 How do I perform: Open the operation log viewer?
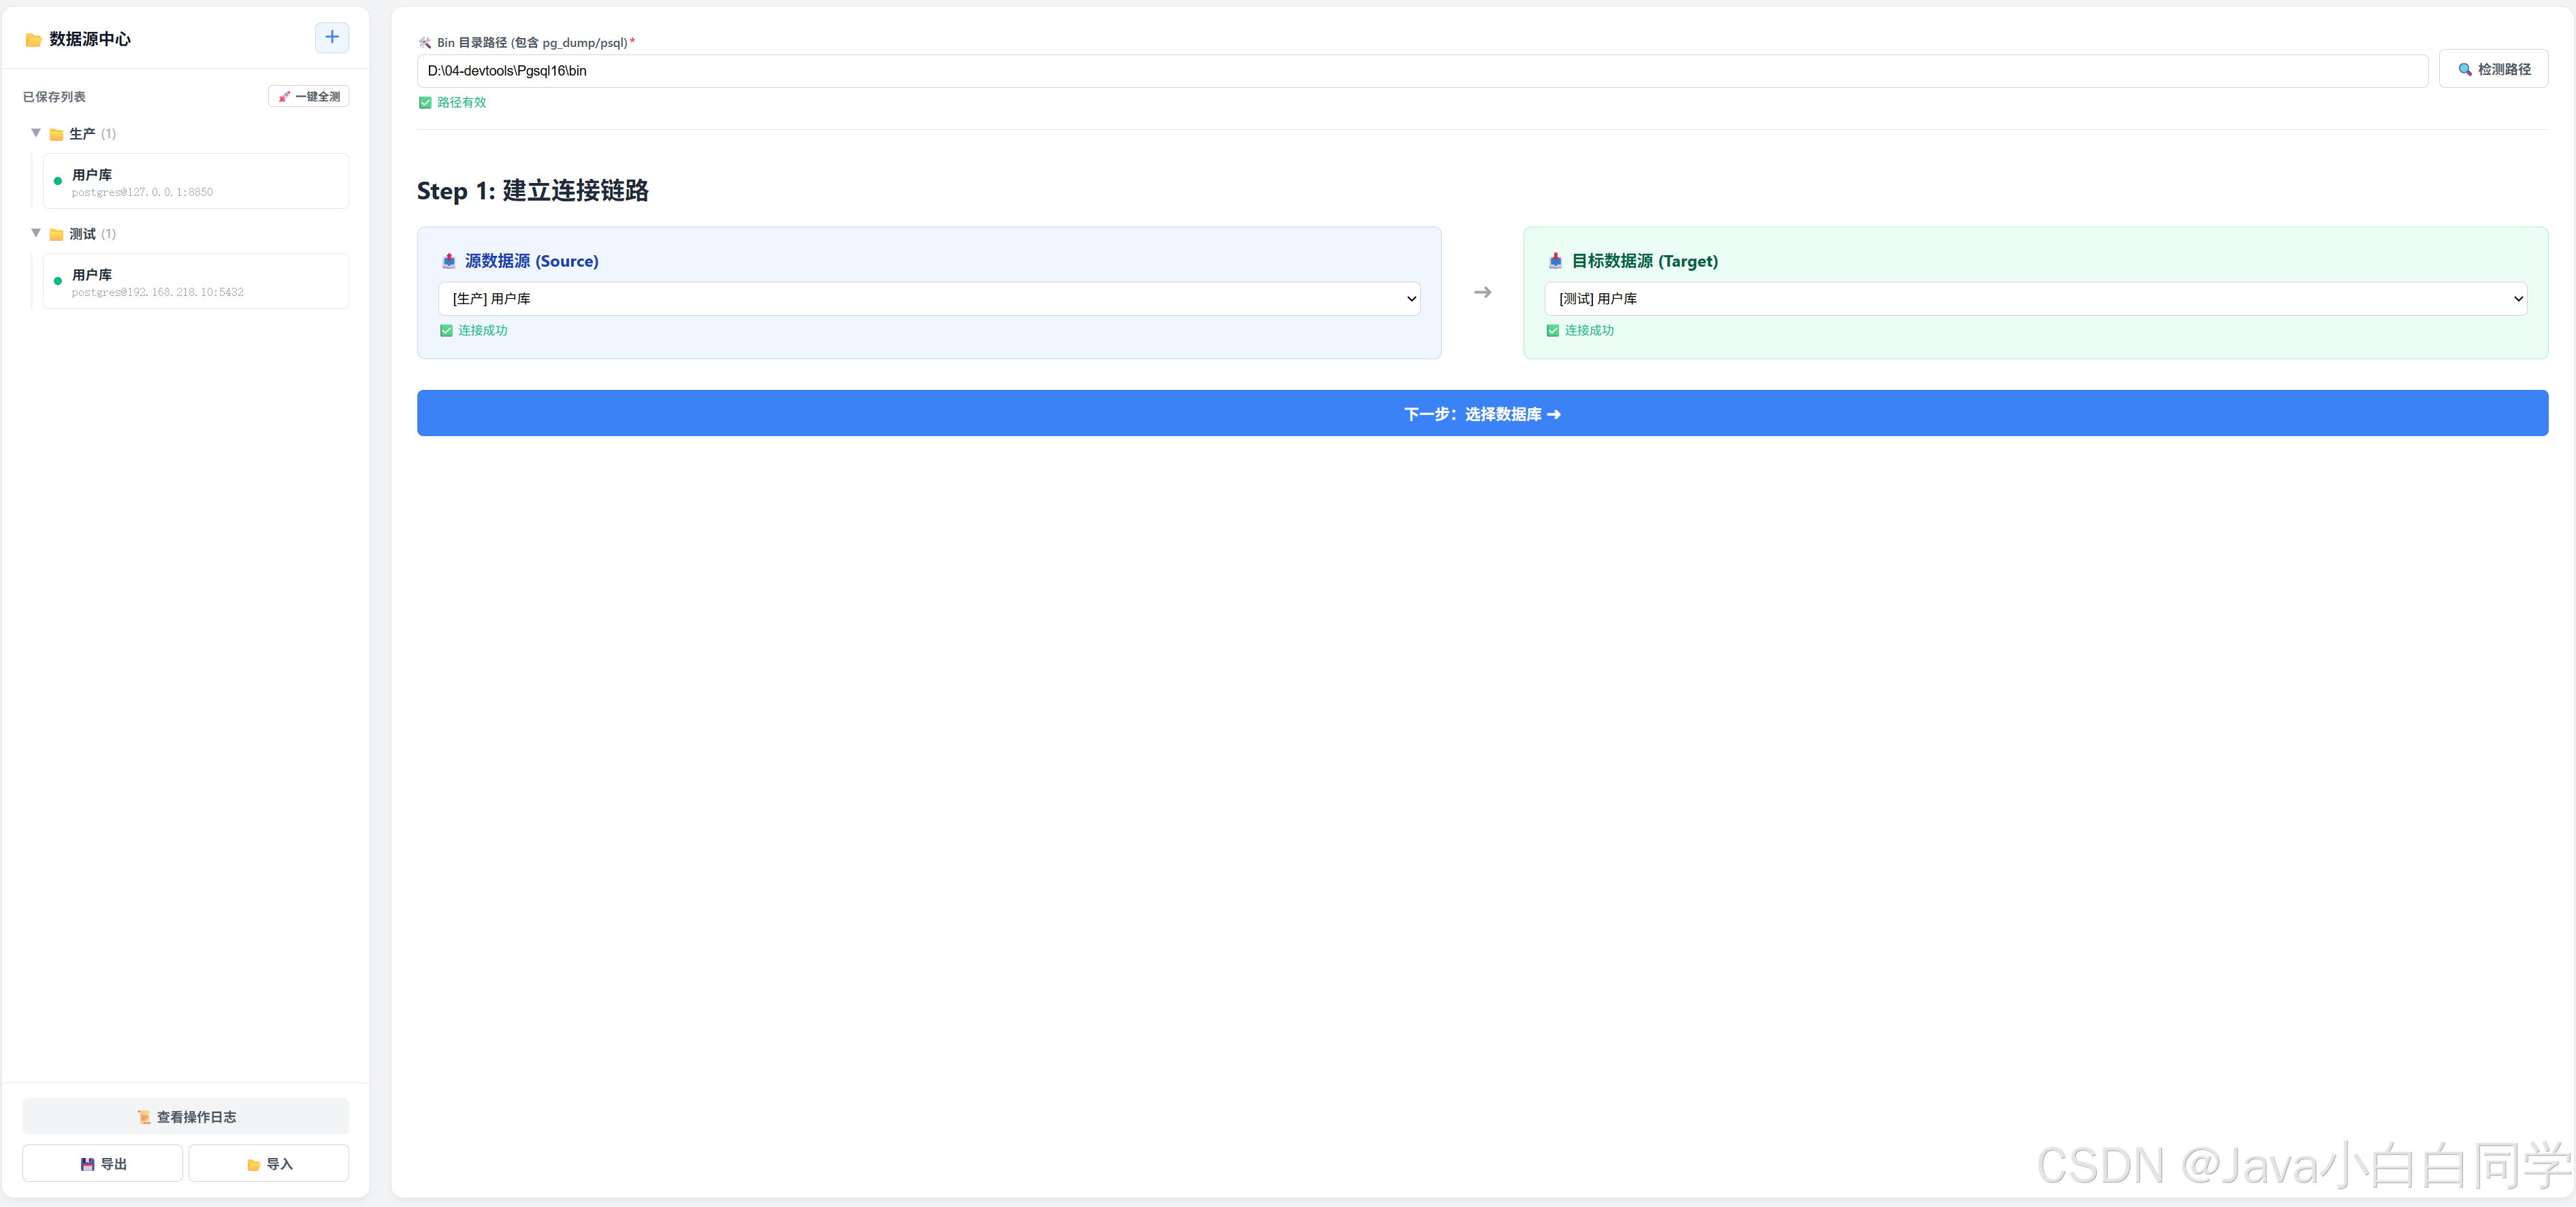(x=186, y=1117)
